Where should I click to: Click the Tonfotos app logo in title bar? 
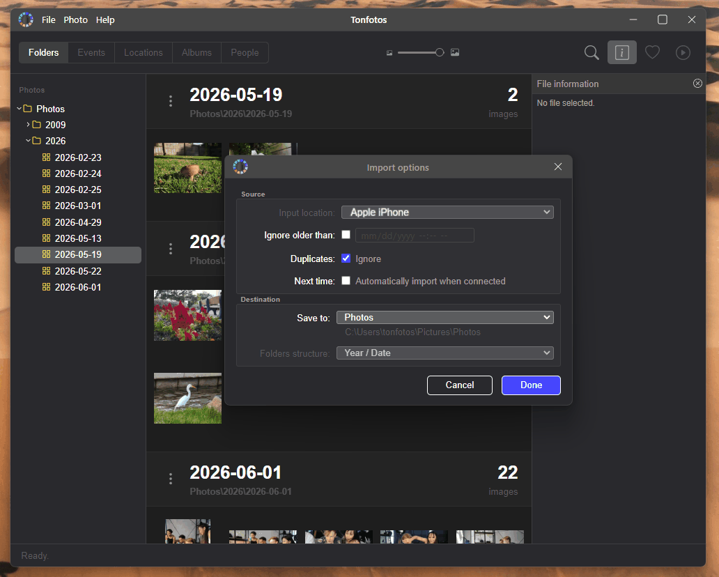click(x=26, y=20)
